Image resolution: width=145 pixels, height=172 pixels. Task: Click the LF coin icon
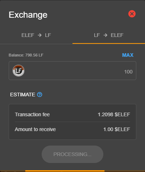pos(18,71)
